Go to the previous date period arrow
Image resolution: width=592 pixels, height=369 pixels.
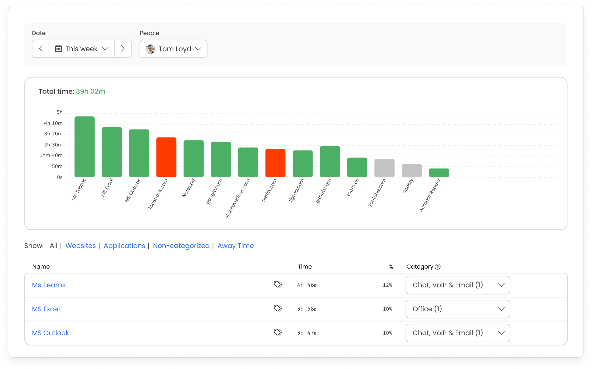41,49
